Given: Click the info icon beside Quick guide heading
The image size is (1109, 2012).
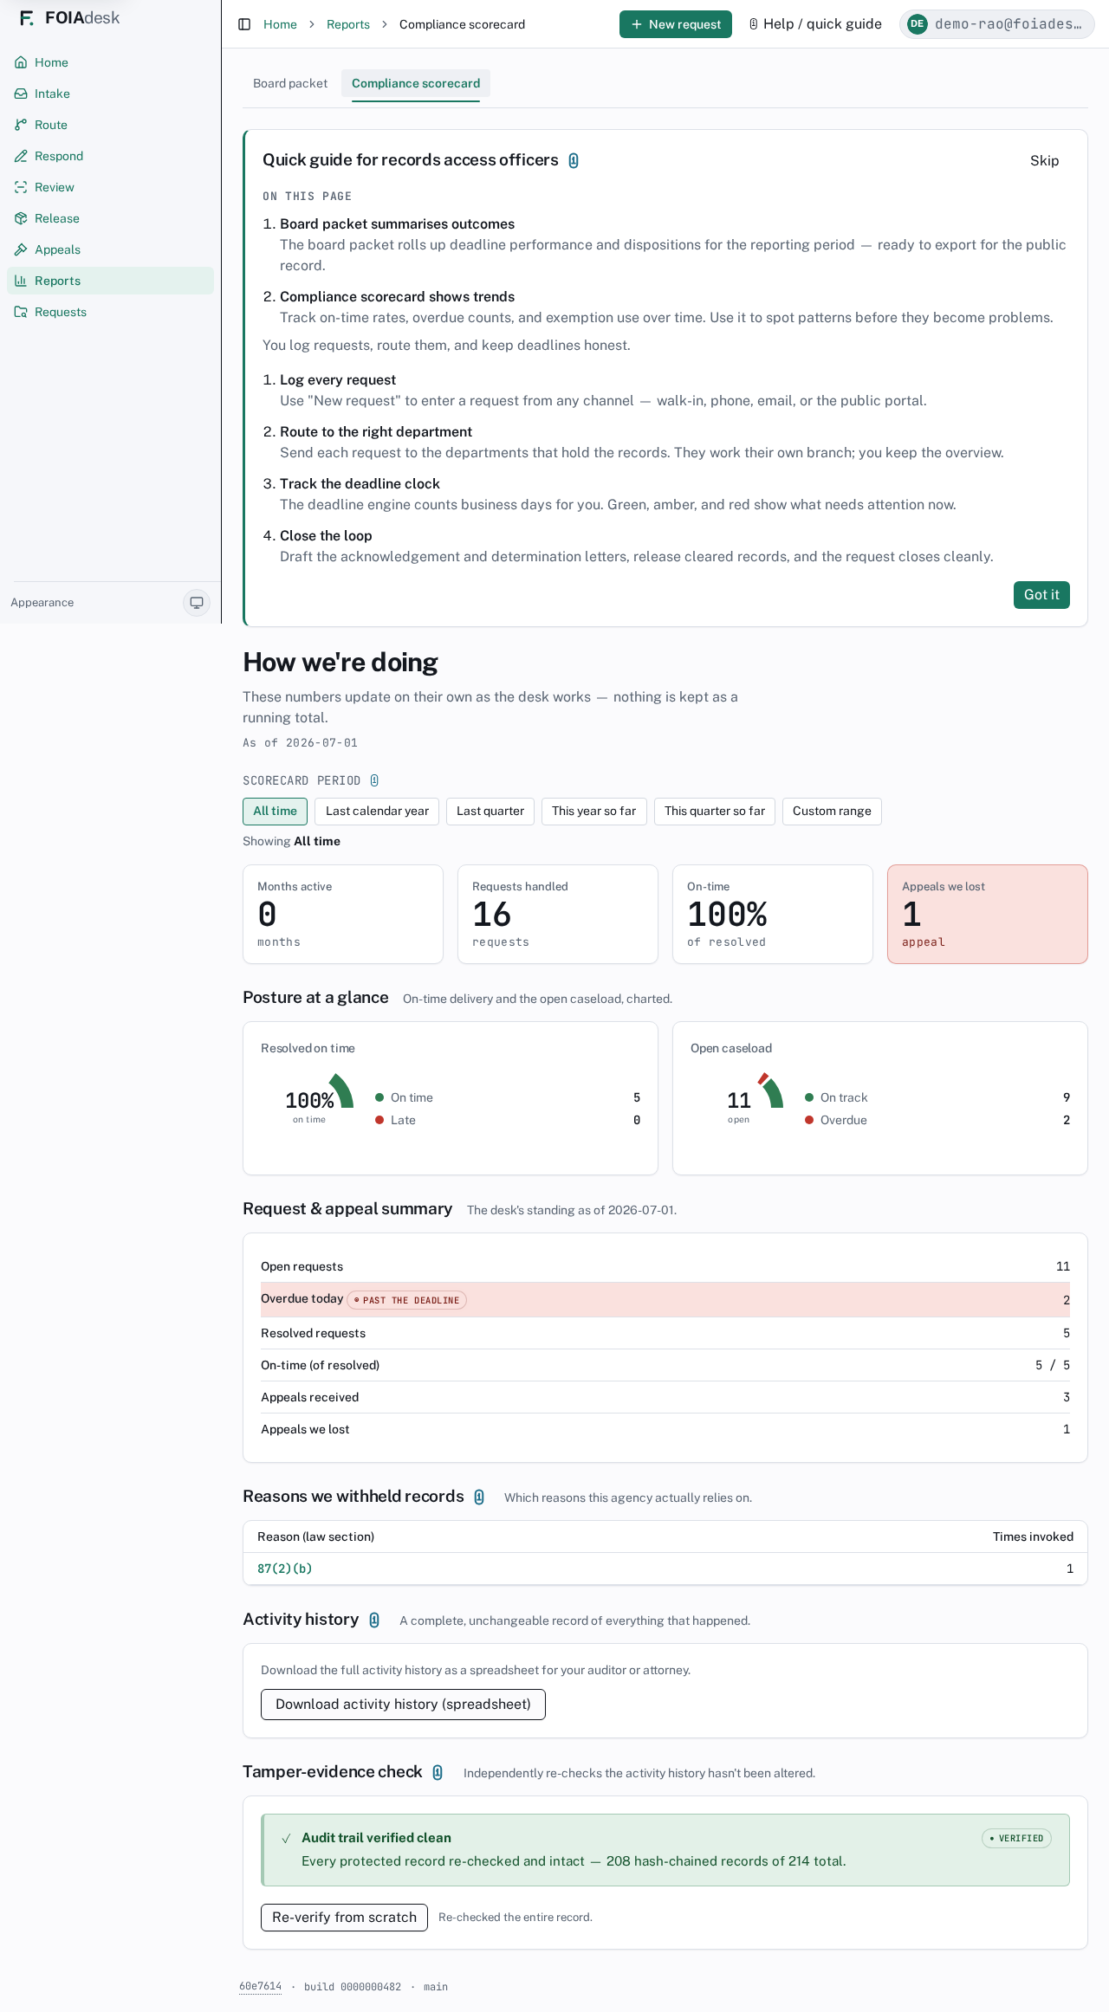Looking at the screenshot, I should click(x=574, y=160).
